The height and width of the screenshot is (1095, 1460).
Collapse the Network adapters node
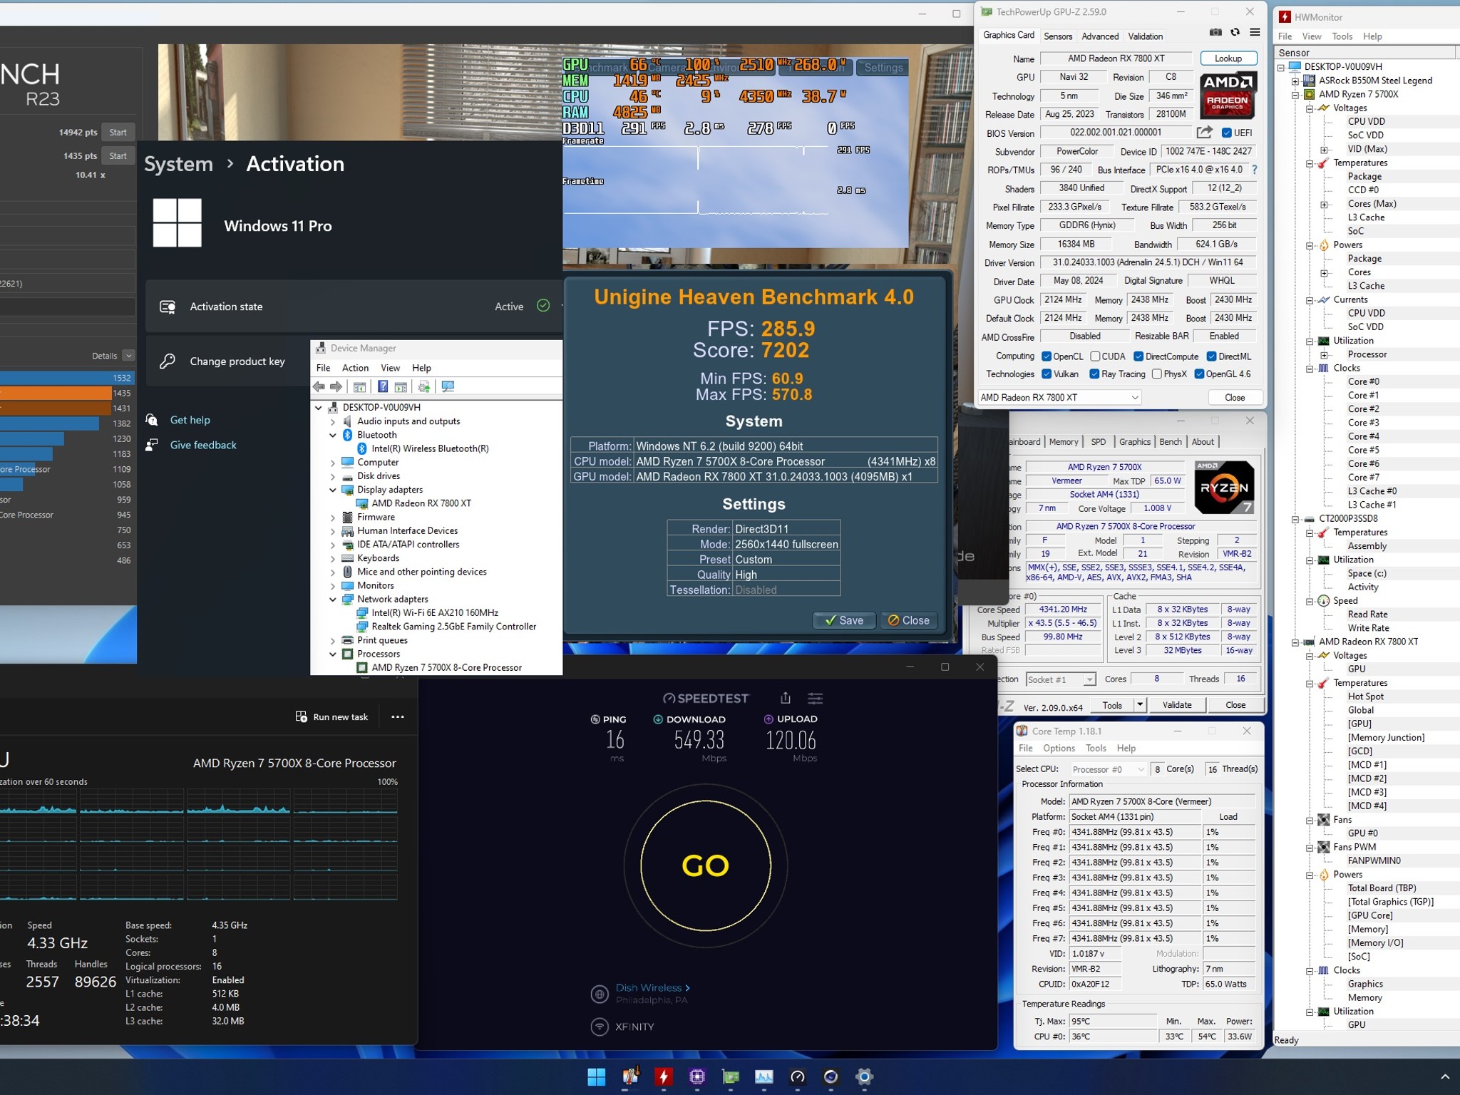[333, 600]
